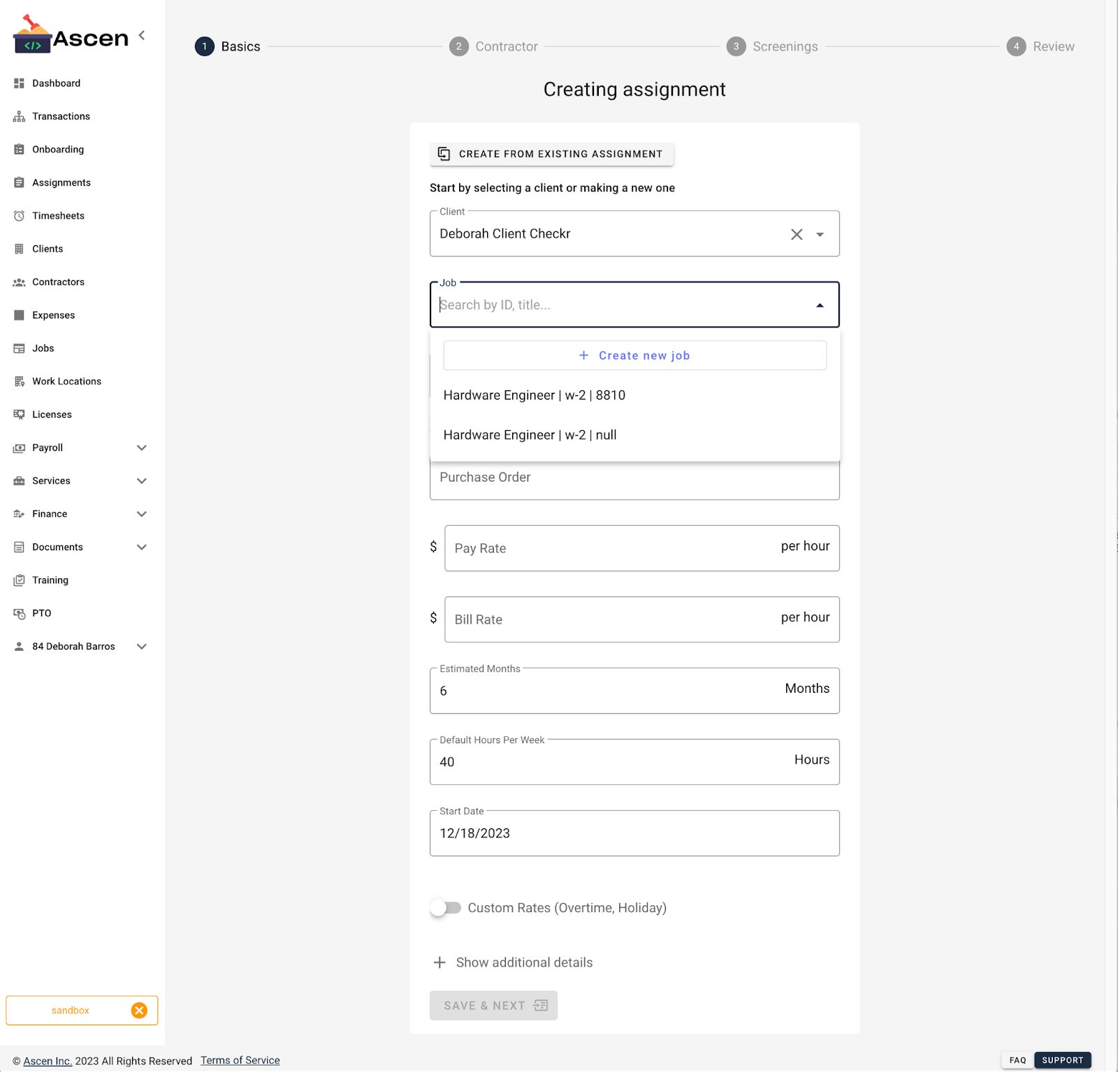Click the plus icon beside Show additional details

pos(440,962)
